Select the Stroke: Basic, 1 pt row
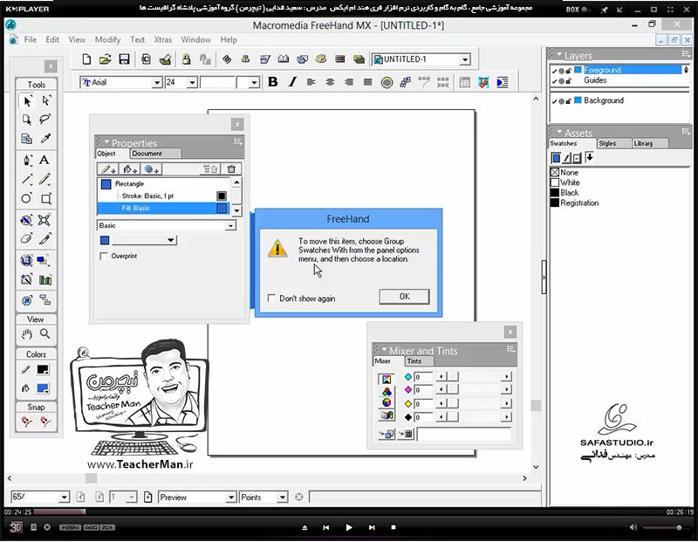698x542 pixels. click(x=162, y=196)
